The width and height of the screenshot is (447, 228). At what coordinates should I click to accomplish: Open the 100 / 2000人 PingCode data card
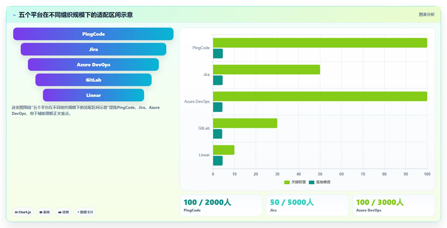point(221,205)
